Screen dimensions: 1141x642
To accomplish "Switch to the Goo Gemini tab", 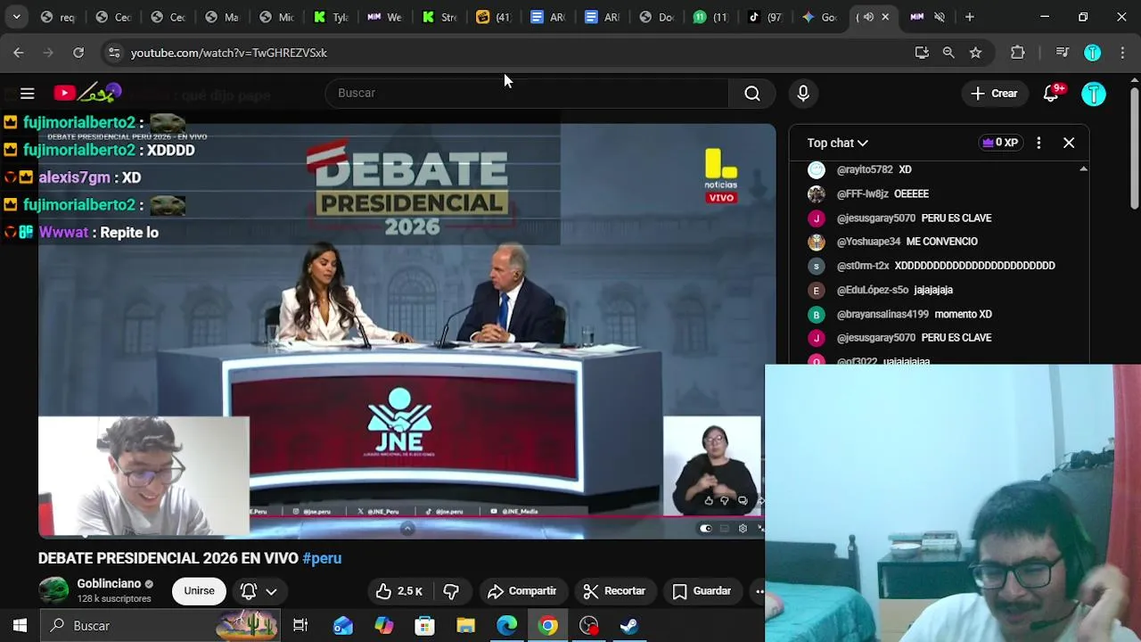I will click(819, 17).
